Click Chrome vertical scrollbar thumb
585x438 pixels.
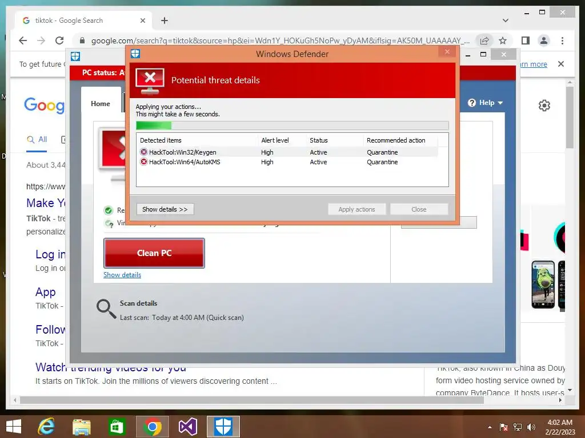point(570,117)
